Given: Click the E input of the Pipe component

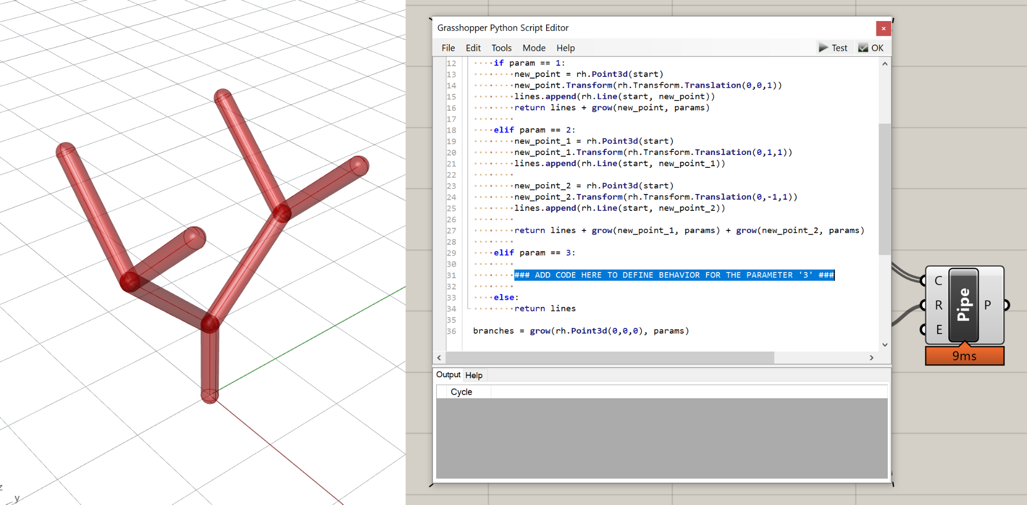Looking at the screenshot, I should (939, 329).
